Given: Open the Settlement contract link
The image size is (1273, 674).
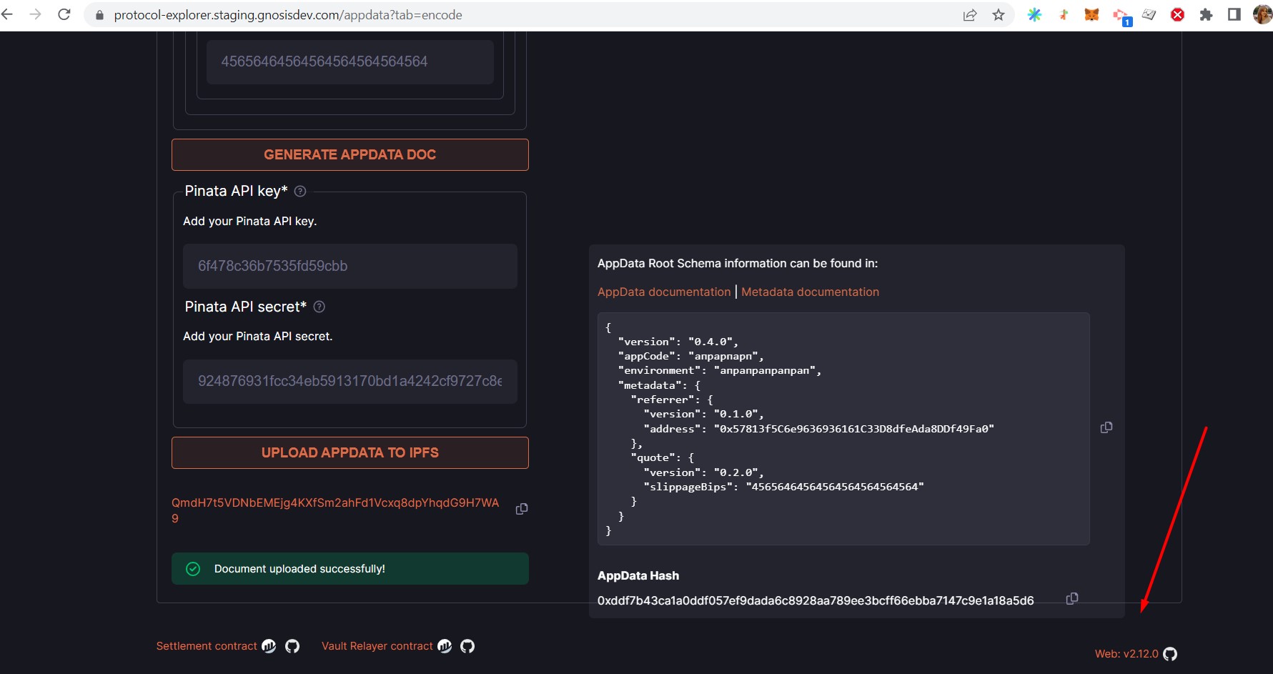Looking at the screenshot, I should pyautogui.click(x=207, y=646).
